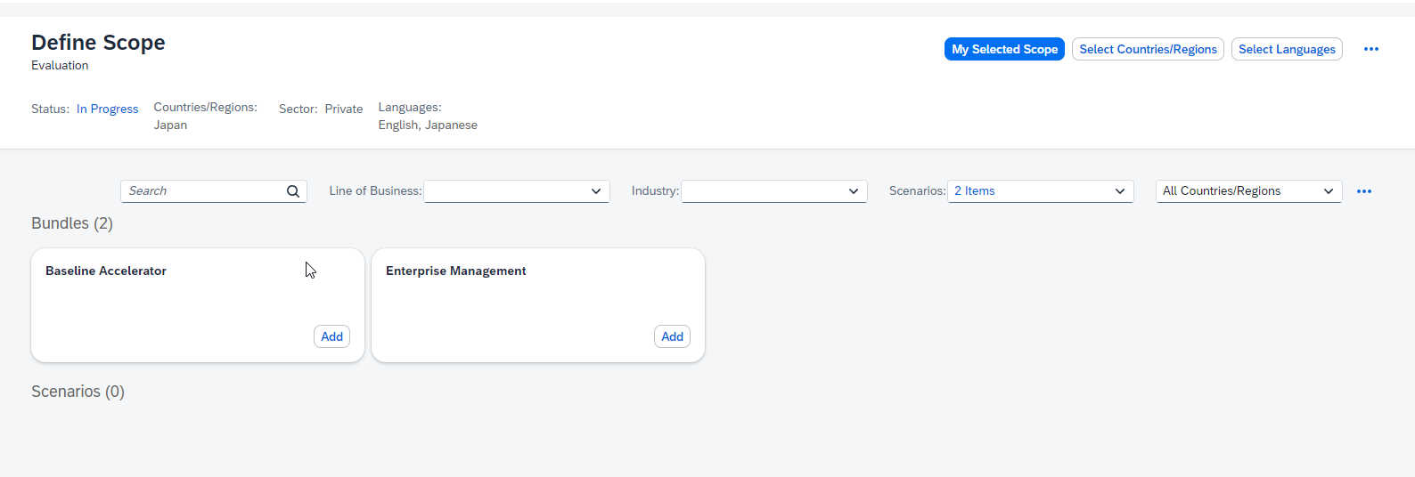Add the Baseline Accelerator bundle

click(x=331, y=336)
